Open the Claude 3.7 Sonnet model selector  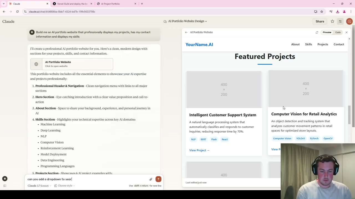(x=39, y=186)
